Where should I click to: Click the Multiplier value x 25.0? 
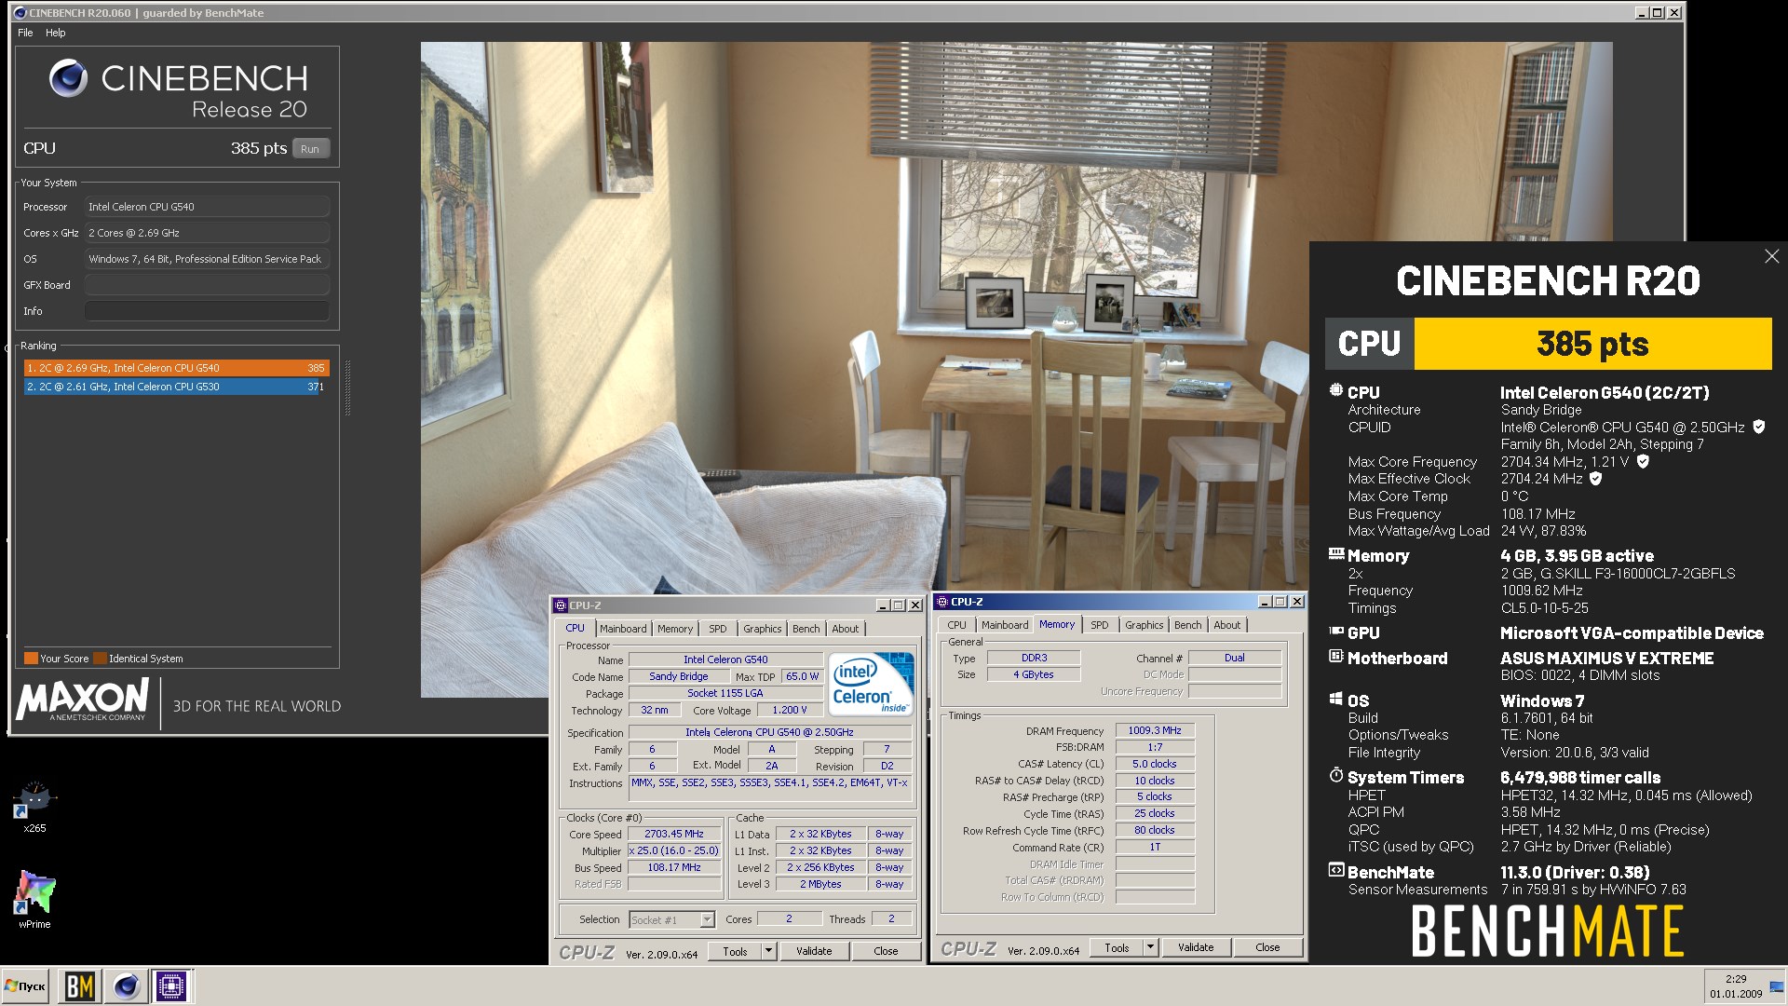tap(675, 850)
